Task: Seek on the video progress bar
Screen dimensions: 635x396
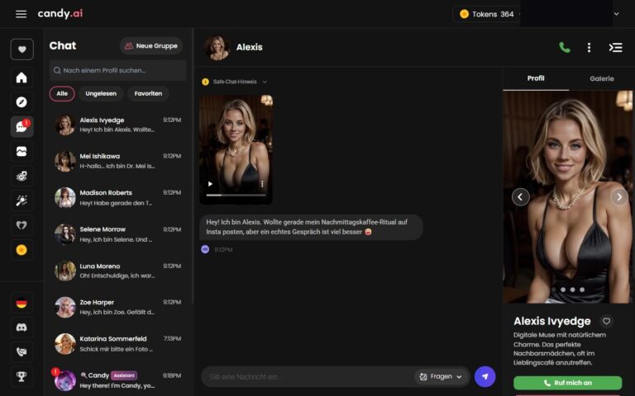Action: pyautogui.click(x=236, y=195)
